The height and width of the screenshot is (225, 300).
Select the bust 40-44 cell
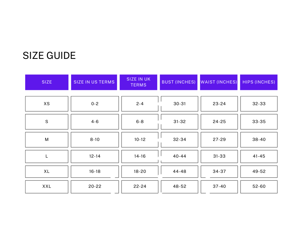[x=180, y=156]
